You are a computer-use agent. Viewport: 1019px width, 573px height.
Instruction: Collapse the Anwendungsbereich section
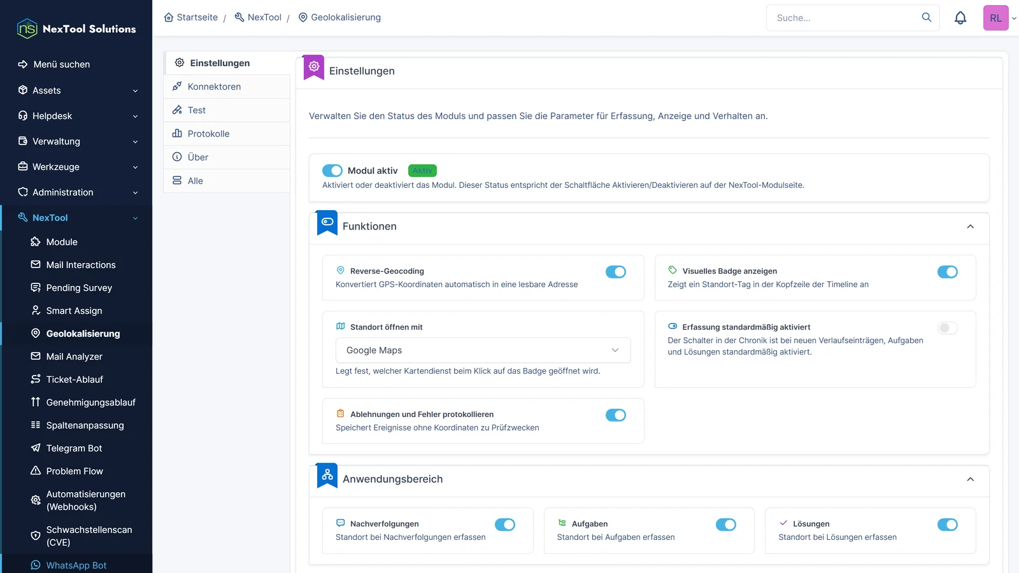coord(970,479)
